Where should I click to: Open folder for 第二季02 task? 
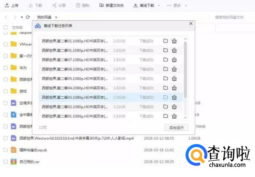point(165,107)
